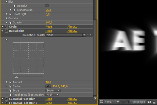
Task: Toggle the Center stopwatch
Action: point(10,87)
